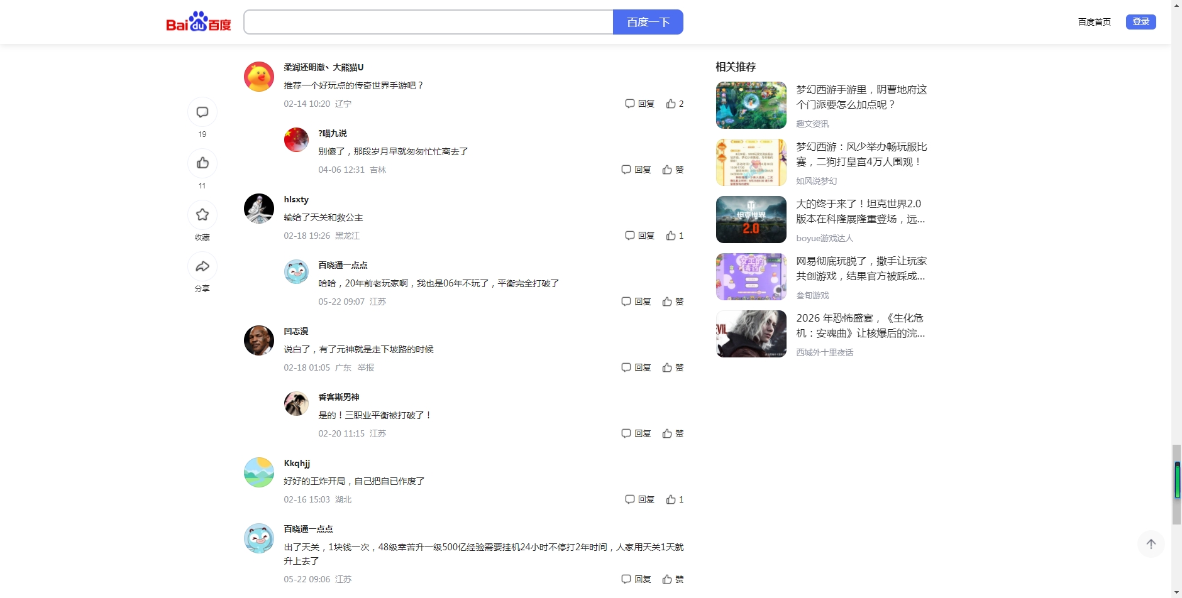
Task: Click the back-to-top arrow button
Action: [1151, 544]
